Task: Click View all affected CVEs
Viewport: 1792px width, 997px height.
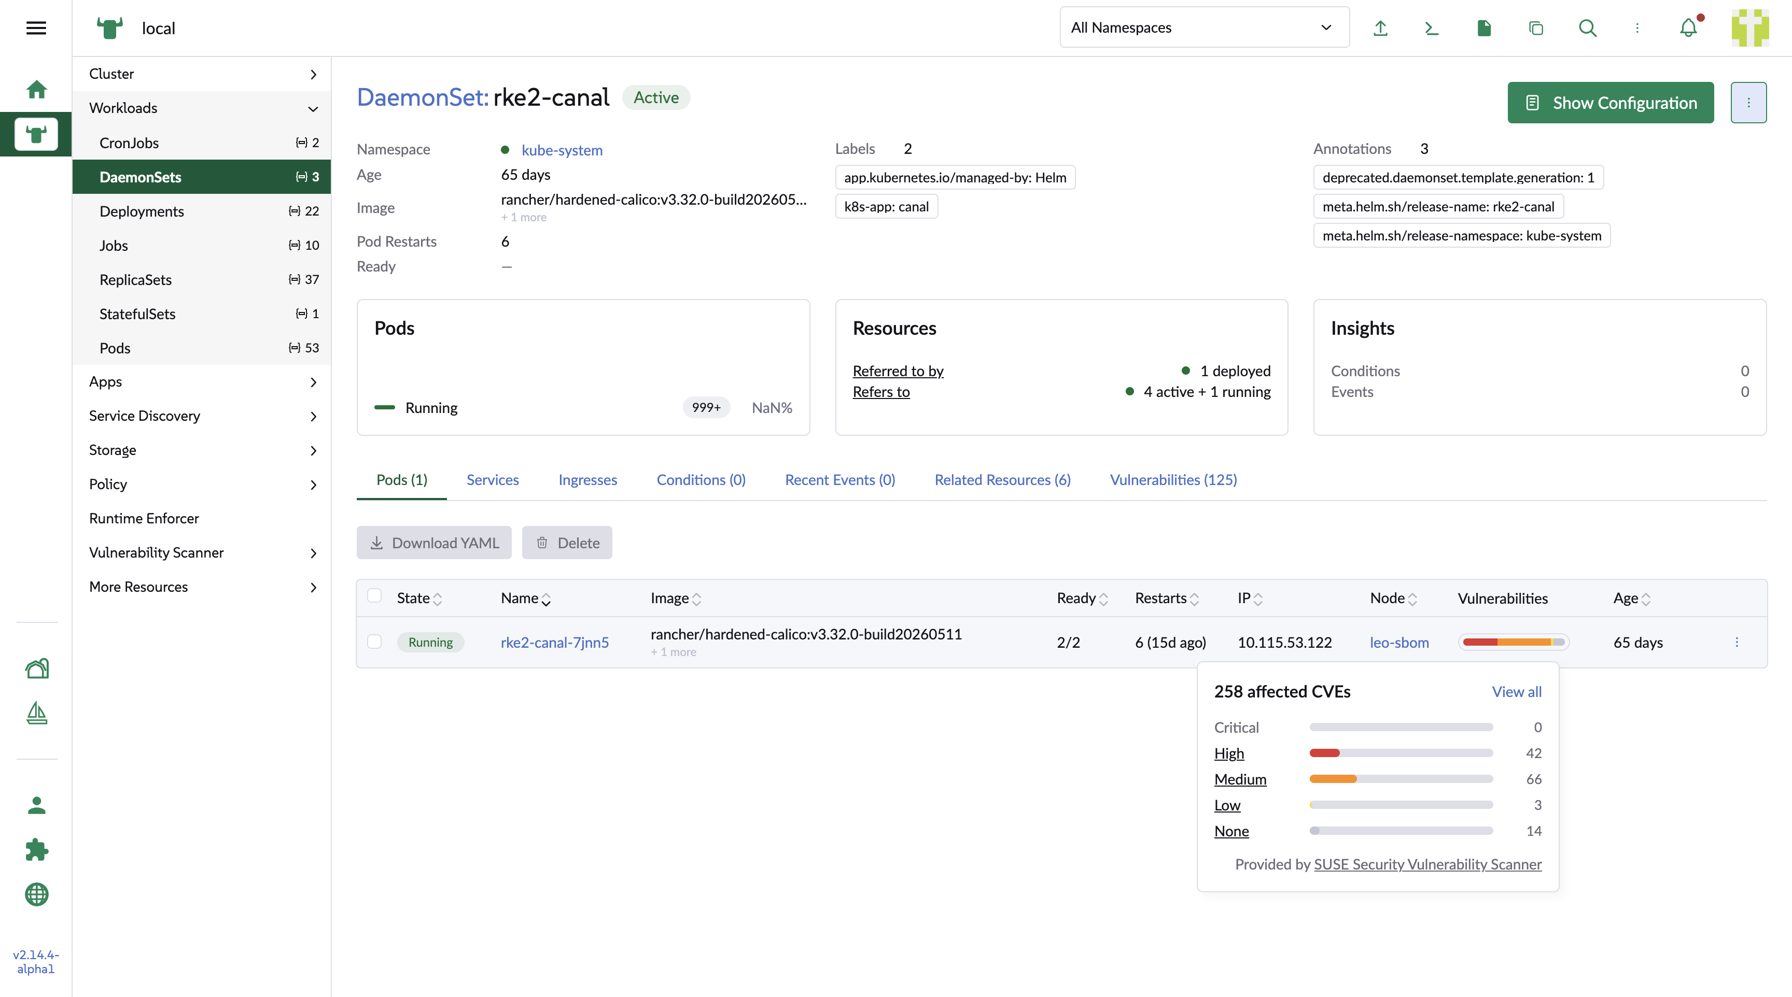Action: (x=1517, y=692)
